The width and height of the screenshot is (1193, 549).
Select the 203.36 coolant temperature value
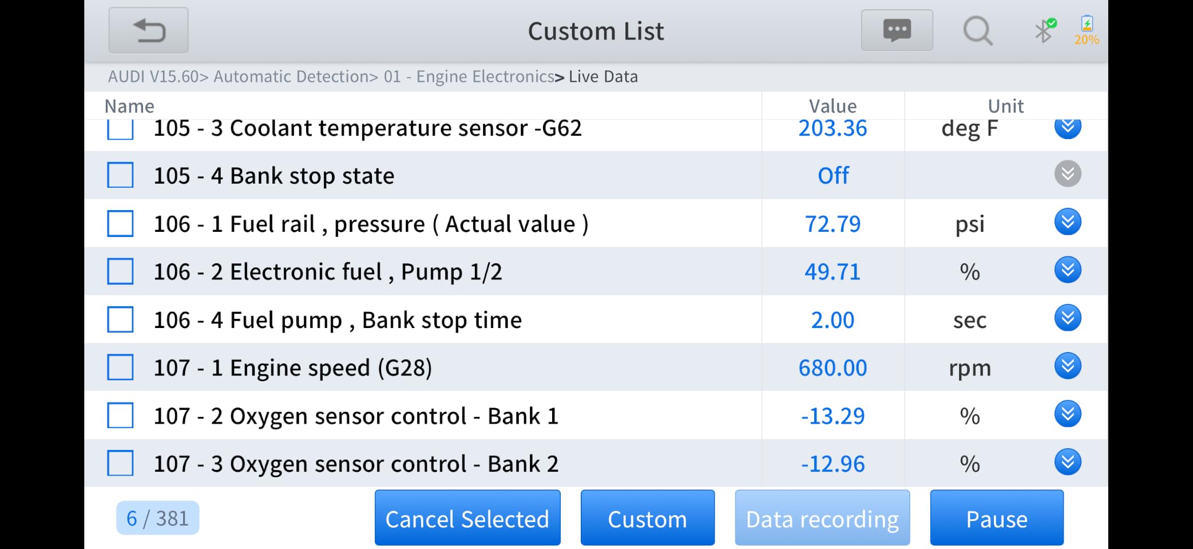coord(833,128)
